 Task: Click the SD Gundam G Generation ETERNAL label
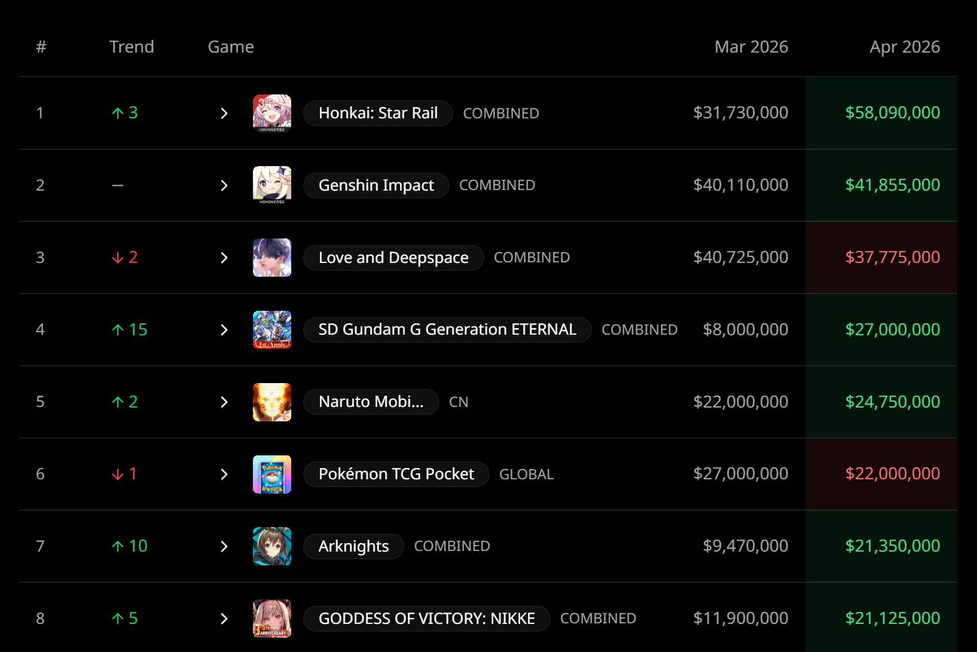(447, 330)
